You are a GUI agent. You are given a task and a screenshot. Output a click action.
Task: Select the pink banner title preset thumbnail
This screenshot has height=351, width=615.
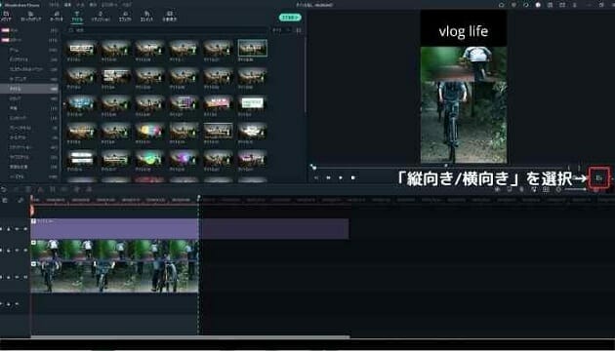tap(218, 102)
